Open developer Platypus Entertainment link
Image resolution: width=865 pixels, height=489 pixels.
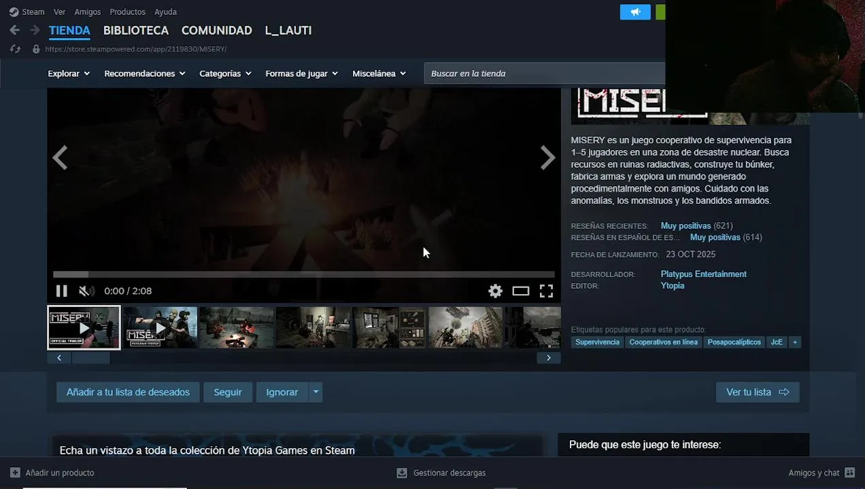coord(703,274)
